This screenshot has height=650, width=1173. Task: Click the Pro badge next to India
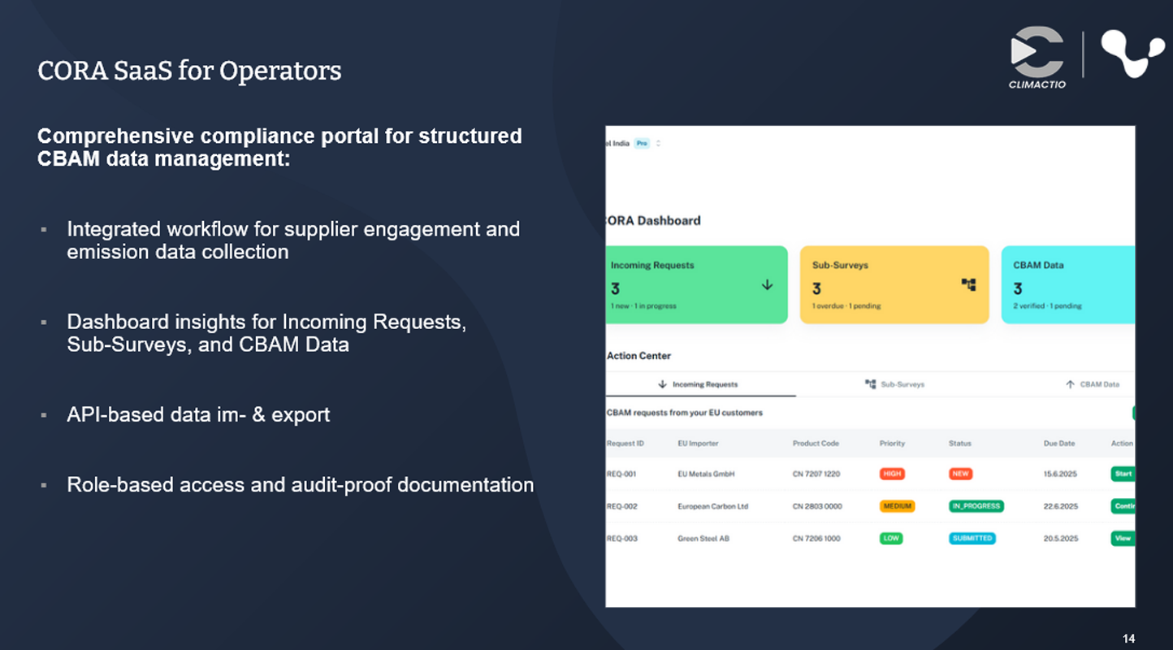coord(642,144)
